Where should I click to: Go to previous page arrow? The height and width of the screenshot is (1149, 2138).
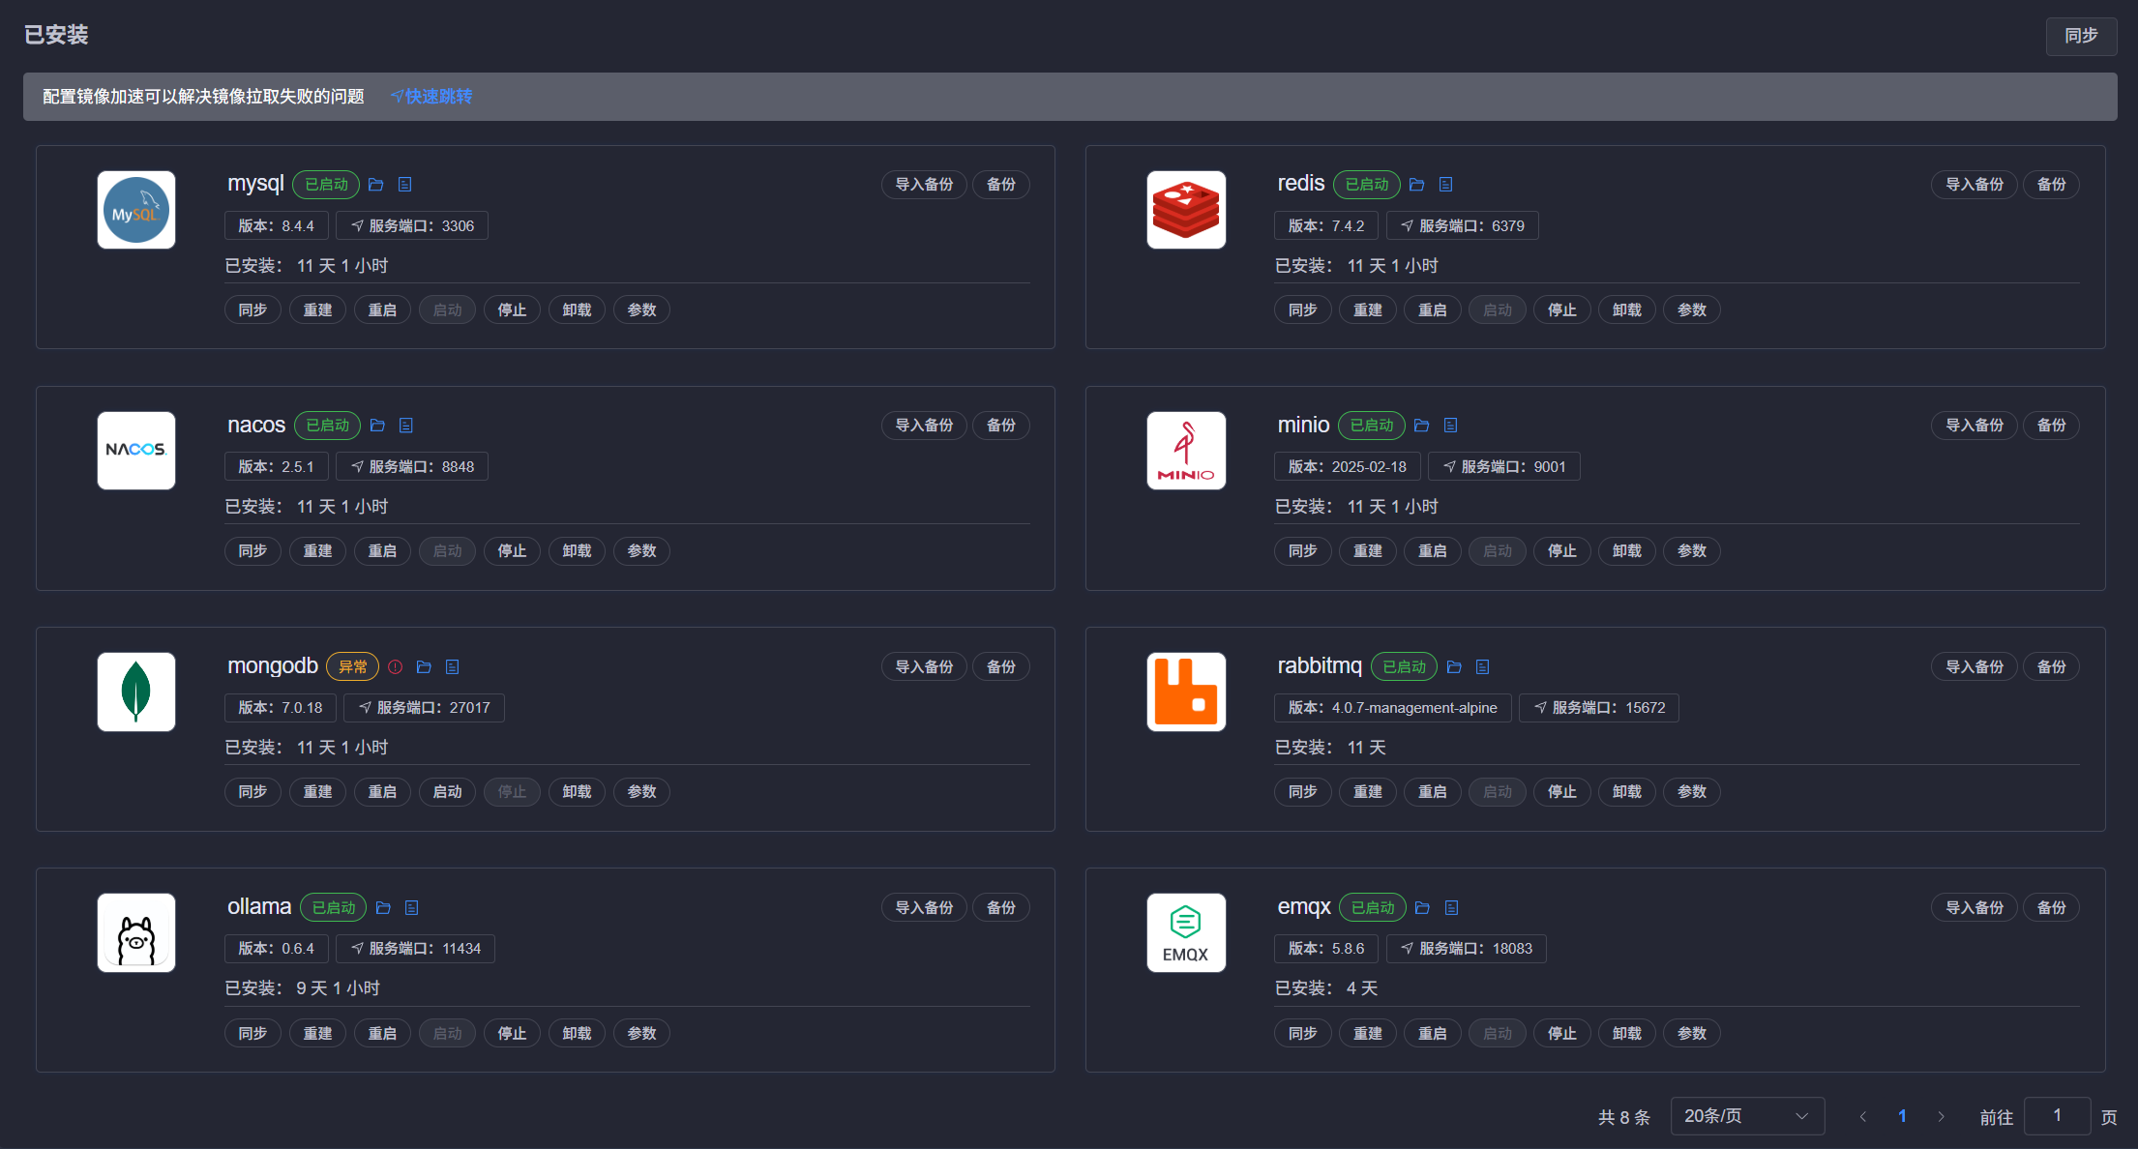click(1862, 1117)
